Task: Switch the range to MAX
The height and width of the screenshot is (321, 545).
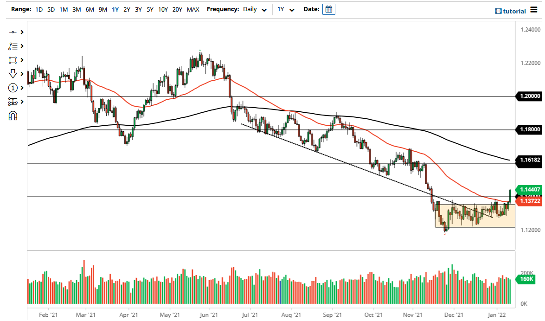Action: point(193,9)
